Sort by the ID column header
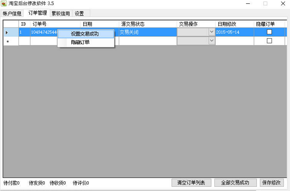This screenshot has height=191, width=290. click(x=24, y=24)
